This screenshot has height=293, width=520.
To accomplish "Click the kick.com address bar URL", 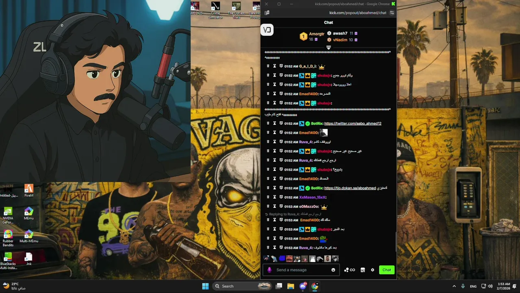I will [357, 13].
